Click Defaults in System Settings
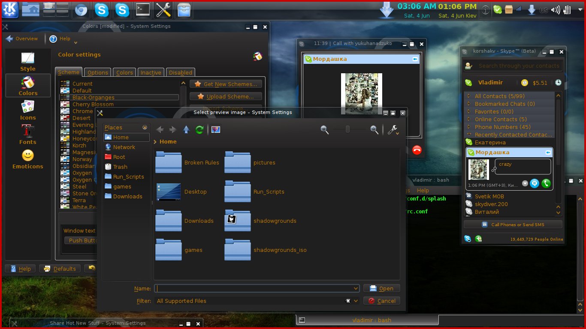 point(60,269)
